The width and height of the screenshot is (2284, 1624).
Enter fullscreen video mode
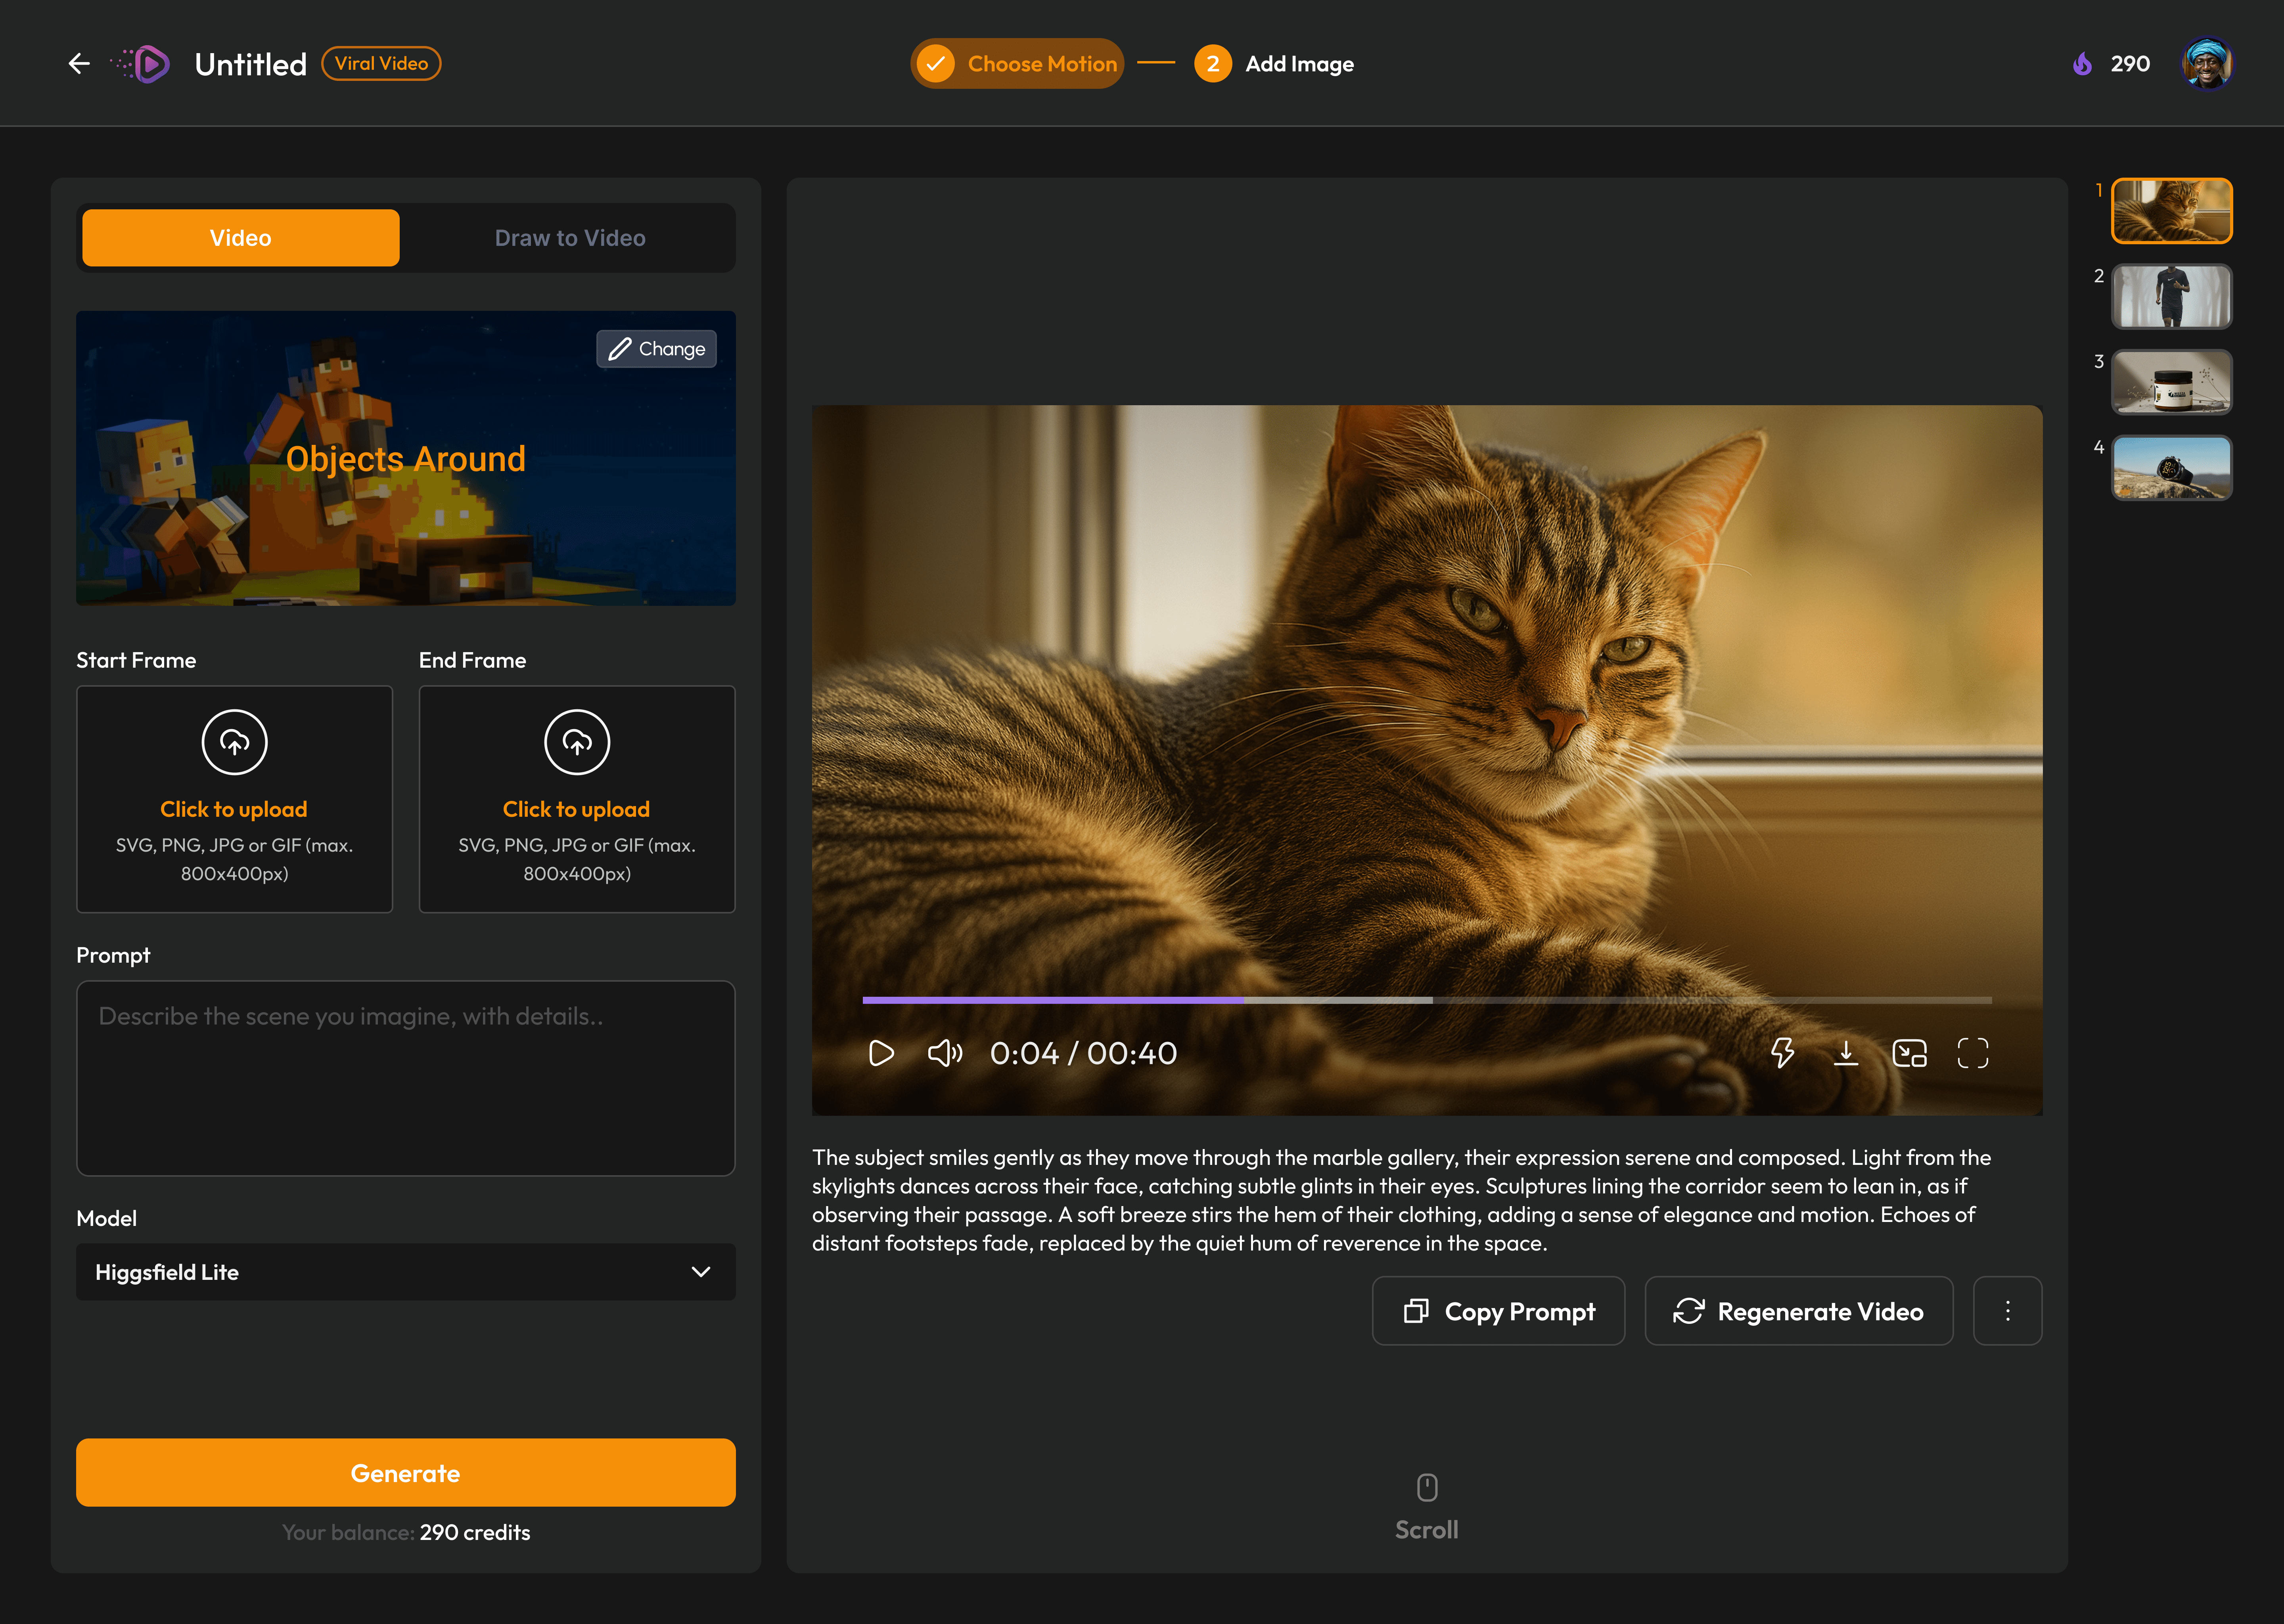point(1972,1053)
